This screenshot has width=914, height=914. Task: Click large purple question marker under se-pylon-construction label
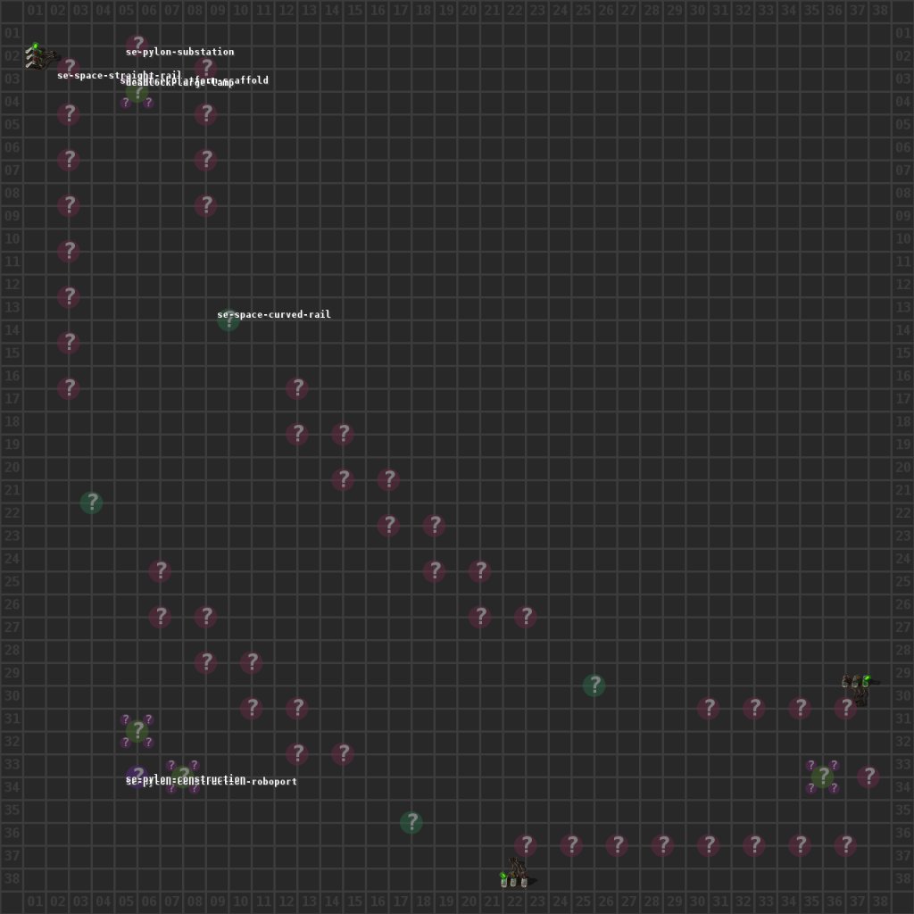coord(137,777)
